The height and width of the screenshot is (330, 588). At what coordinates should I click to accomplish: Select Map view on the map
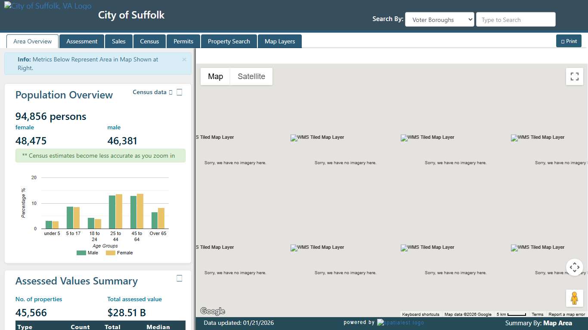coord(215,76)
